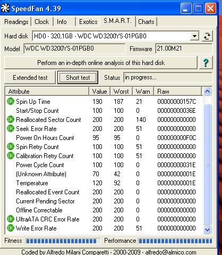Screen dimensions: 222x255
Task: Click raw value 00000000036E
Action: click(x=176, y=111)
